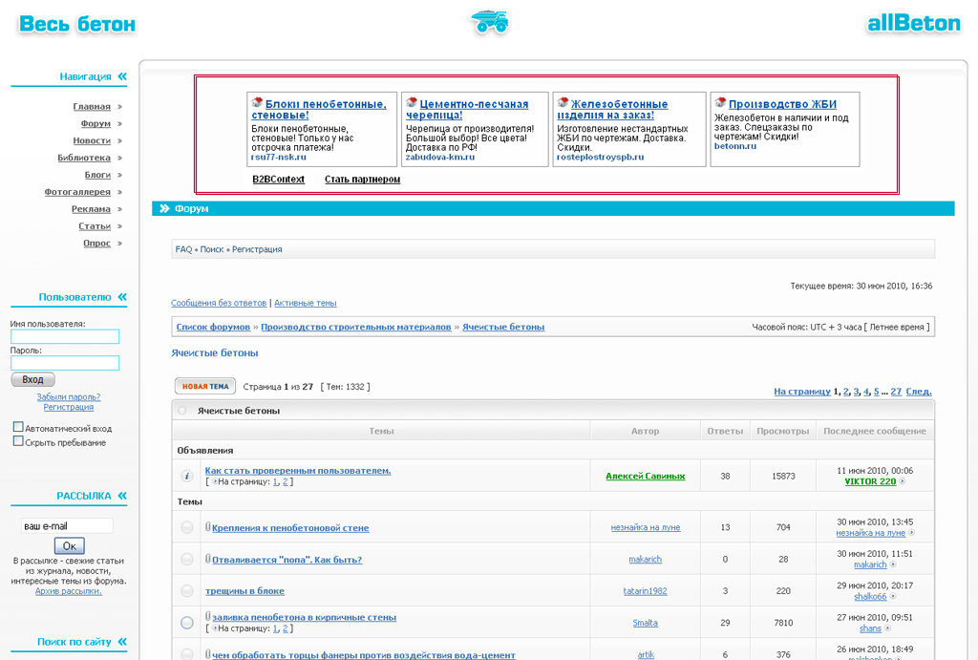The image size is (978, 660).
Task: Open the 'Забыли пароль?' link
Action: coord(68,396)
